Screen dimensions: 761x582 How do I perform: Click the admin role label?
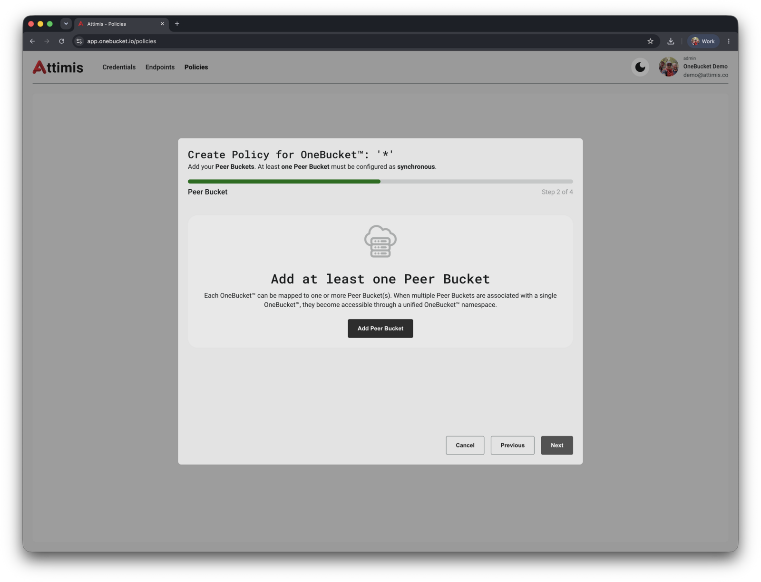point(689,58)
